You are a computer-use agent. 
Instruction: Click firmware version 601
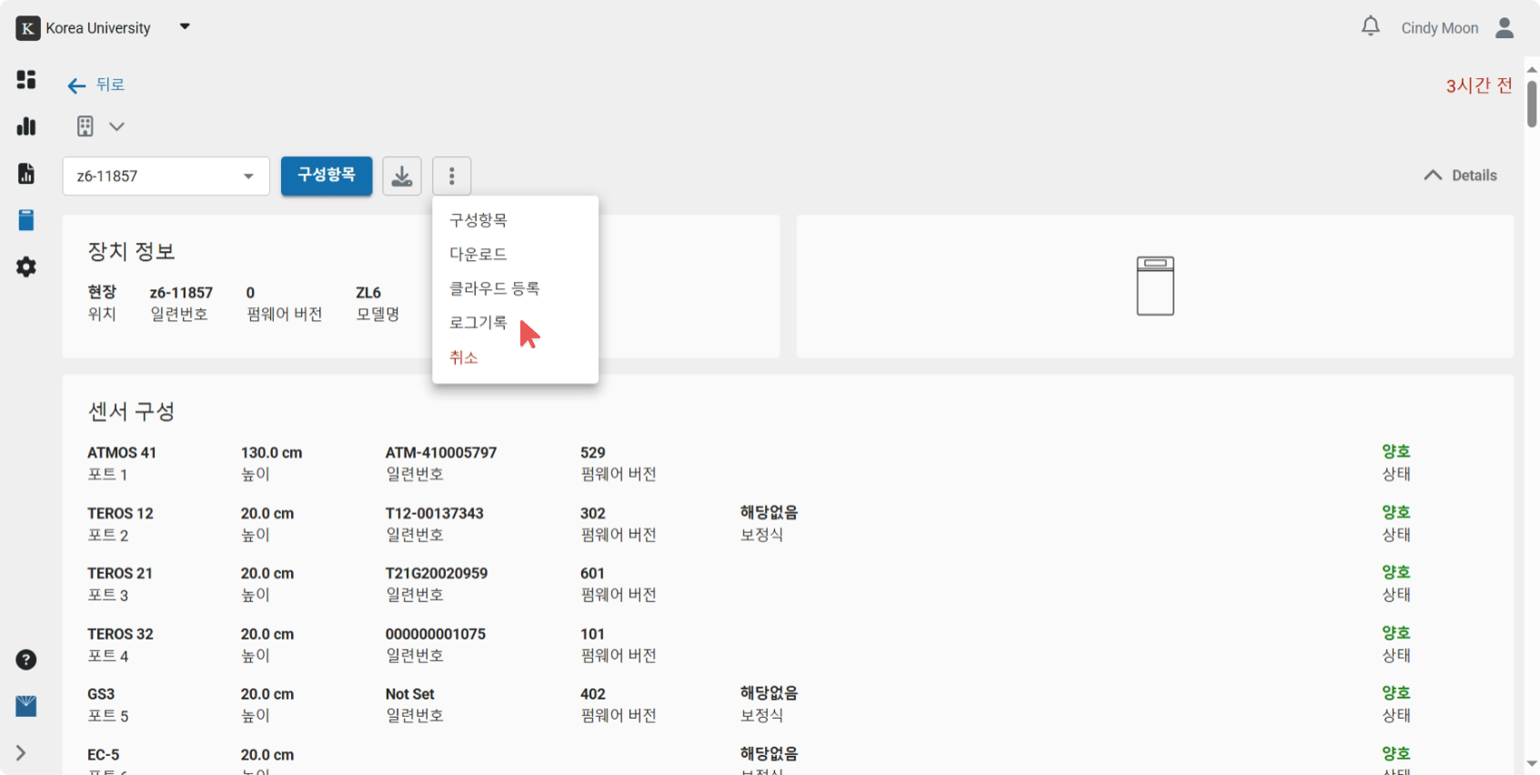pos(592,573)
